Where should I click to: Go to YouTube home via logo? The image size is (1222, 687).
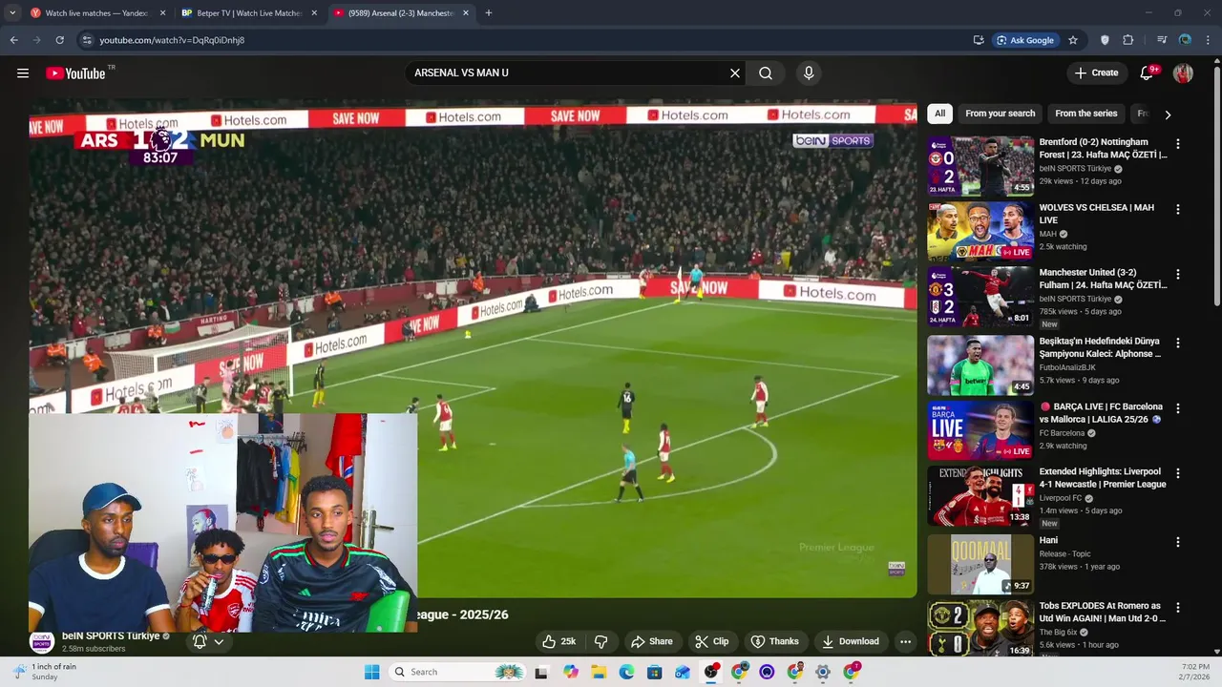pyautogui.click(x=75, y=73)
